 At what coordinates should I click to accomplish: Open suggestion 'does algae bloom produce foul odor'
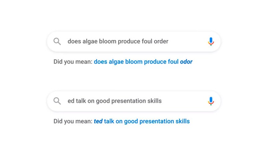coord(143,61)
